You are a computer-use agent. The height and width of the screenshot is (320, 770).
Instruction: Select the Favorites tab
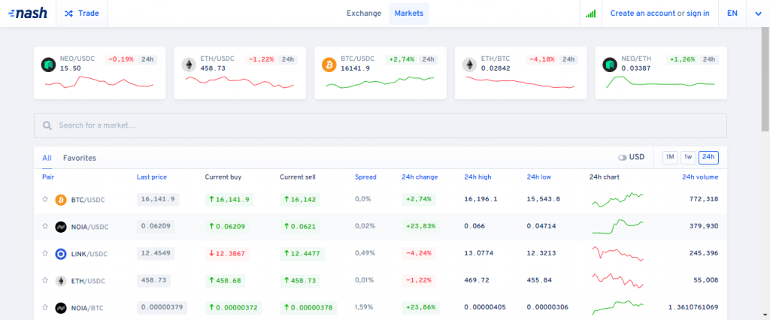80,158
